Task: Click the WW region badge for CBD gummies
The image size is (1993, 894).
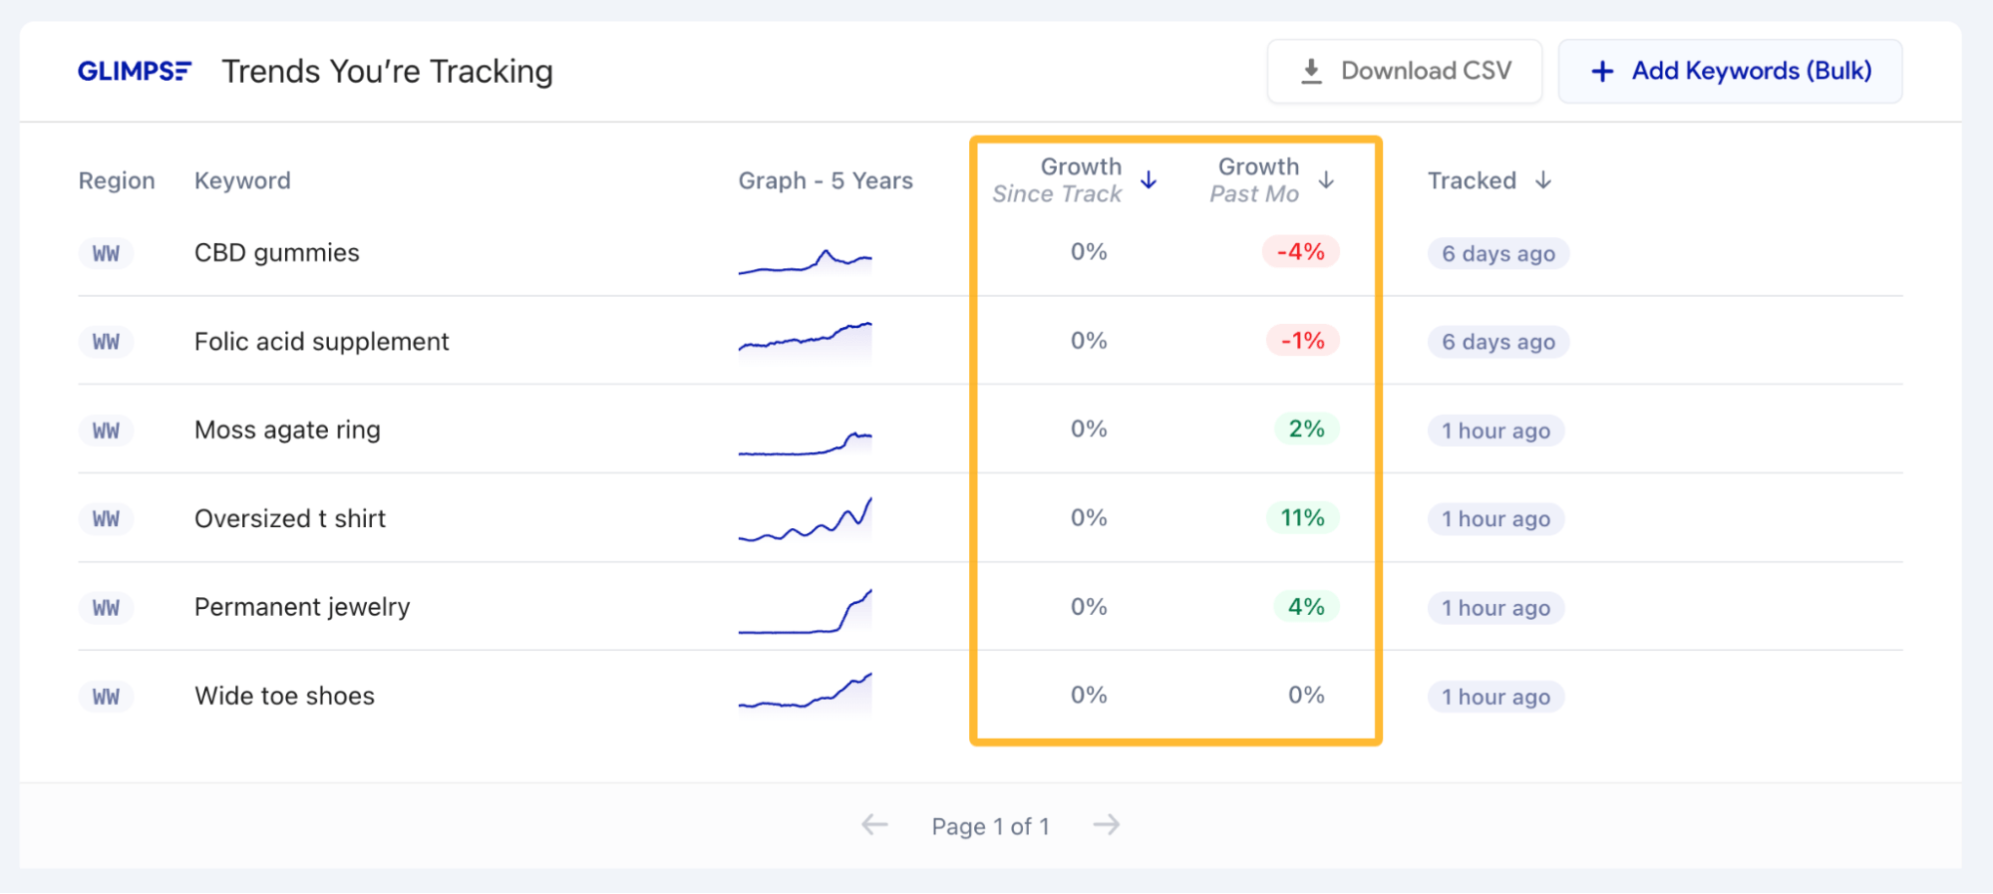Action: coord(106,254)
